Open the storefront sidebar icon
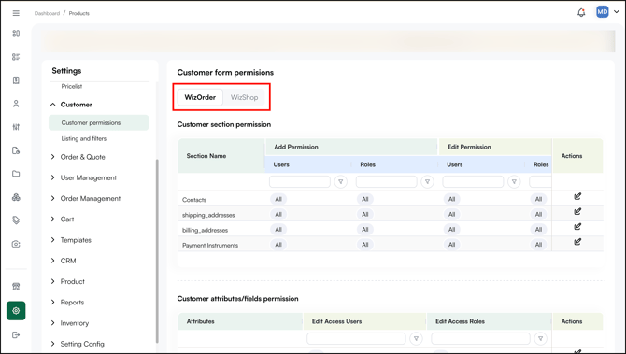 (16, 287)
